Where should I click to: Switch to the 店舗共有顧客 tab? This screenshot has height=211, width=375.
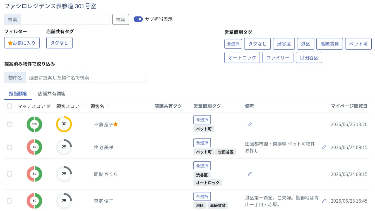[52, 94]
